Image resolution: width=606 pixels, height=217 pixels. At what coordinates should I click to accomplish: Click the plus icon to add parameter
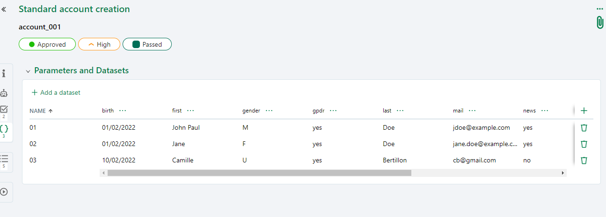pos(584,111)
